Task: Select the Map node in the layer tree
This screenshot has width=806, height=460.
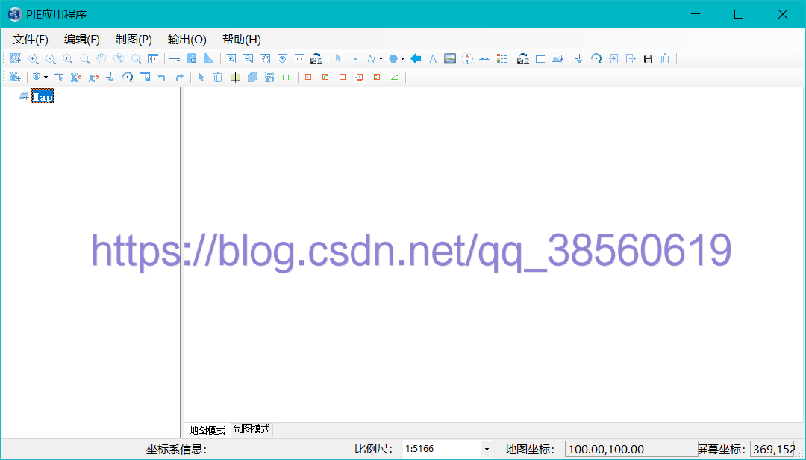Action: click(x=43, y=96)
